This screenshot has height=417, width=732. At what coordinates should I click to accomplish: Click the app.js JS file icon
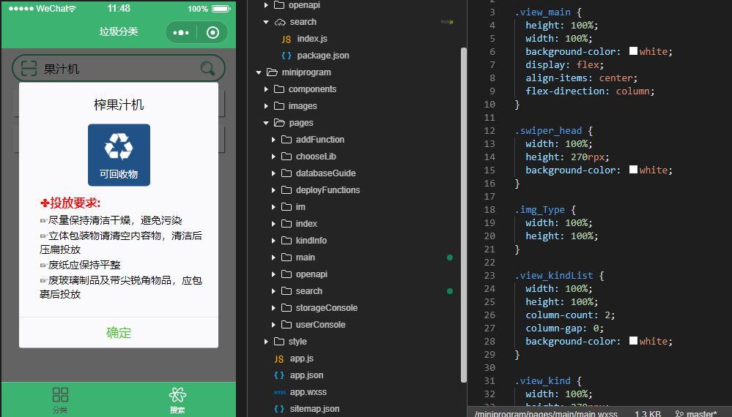tap(278, 358)
